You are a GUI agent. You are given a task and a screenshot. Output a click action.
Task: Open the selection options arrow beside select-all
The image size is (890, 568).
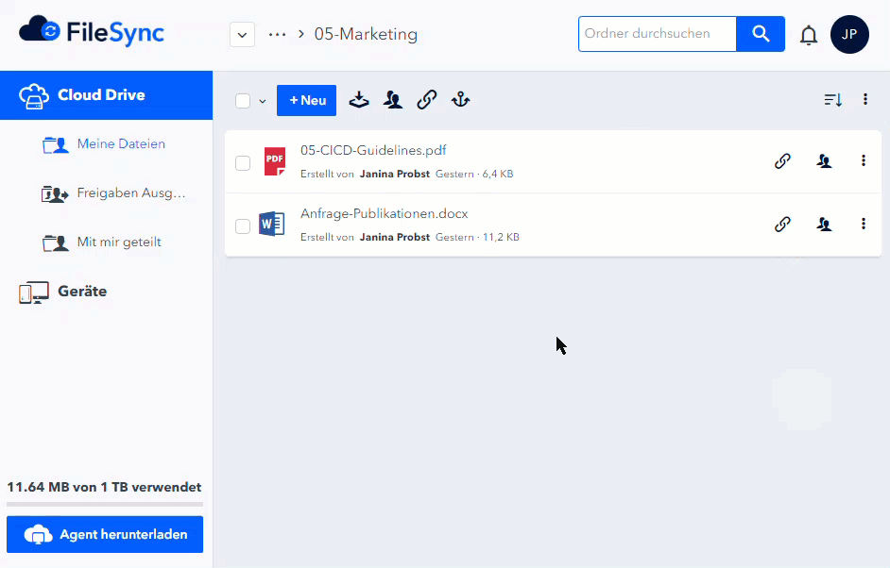(263, 102)
